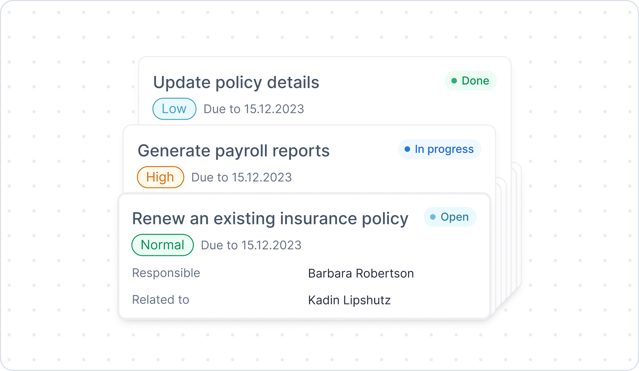Image resolution: width=639 pixels, height=371 pixels.
Task: Click the Barbara Robertson responsible name
Action: point(361,273)
